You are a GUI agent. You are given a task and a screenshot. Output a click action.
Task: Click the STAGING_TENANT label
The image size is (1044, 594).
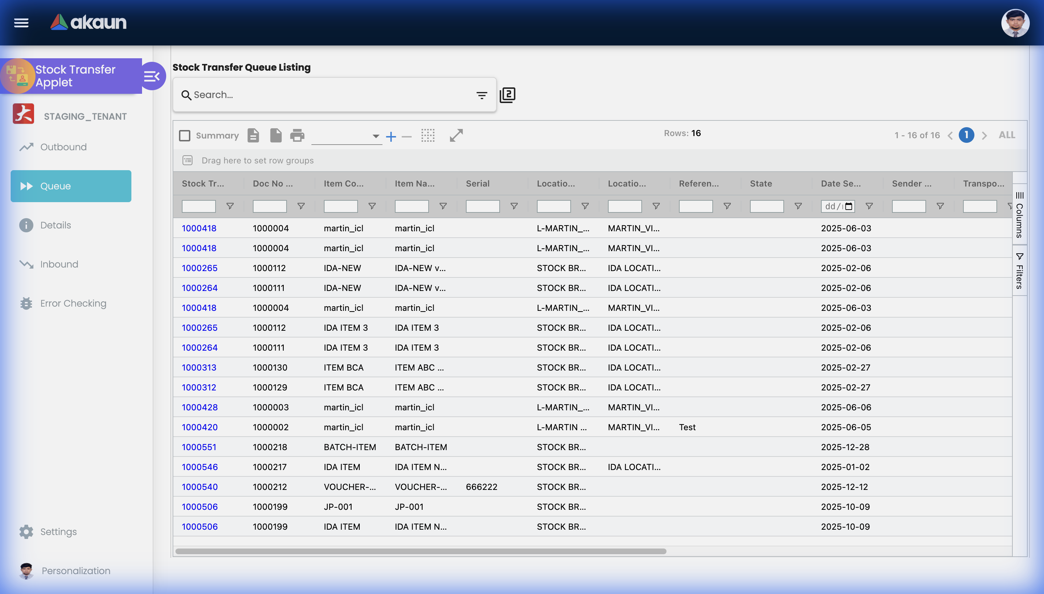pos(85,117)
